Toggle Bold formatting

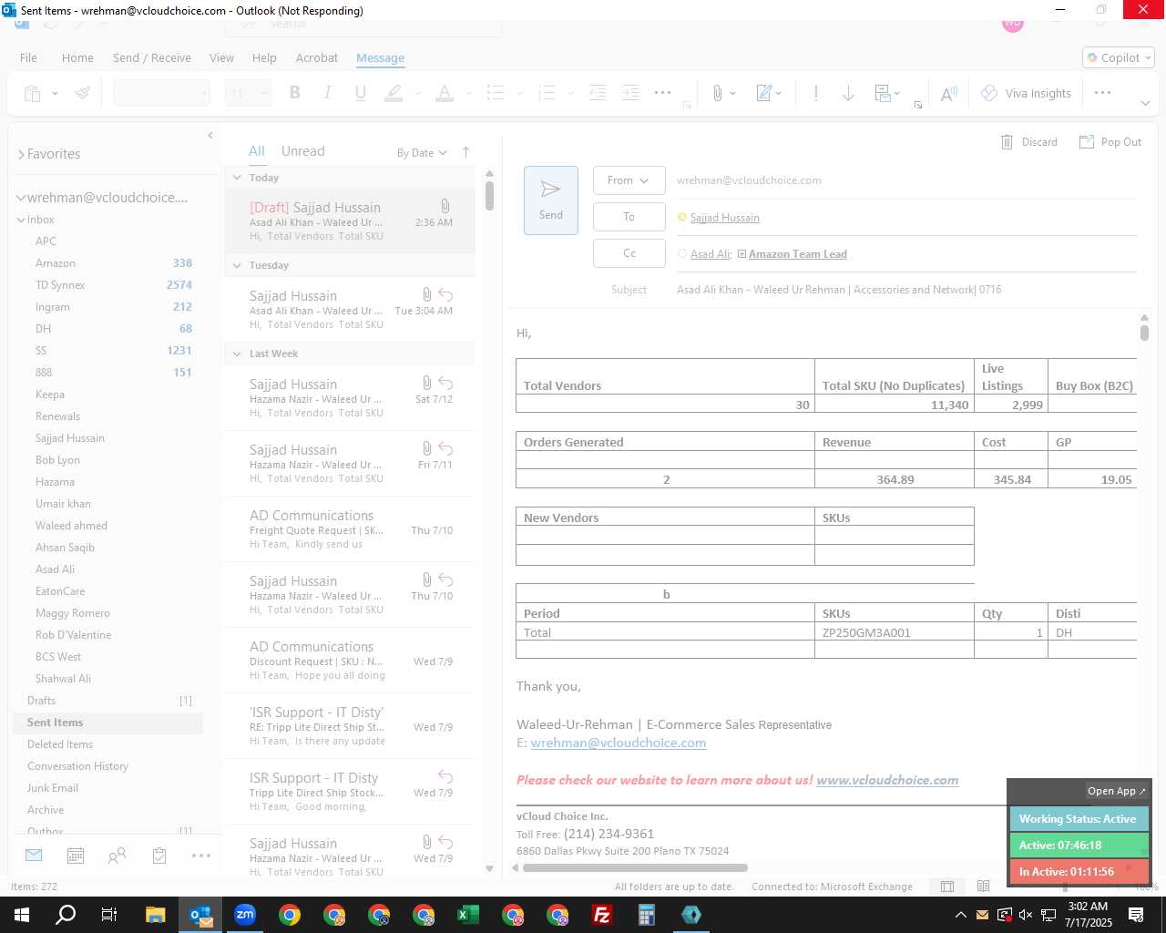pyautogui.click(x=294, y=93)
